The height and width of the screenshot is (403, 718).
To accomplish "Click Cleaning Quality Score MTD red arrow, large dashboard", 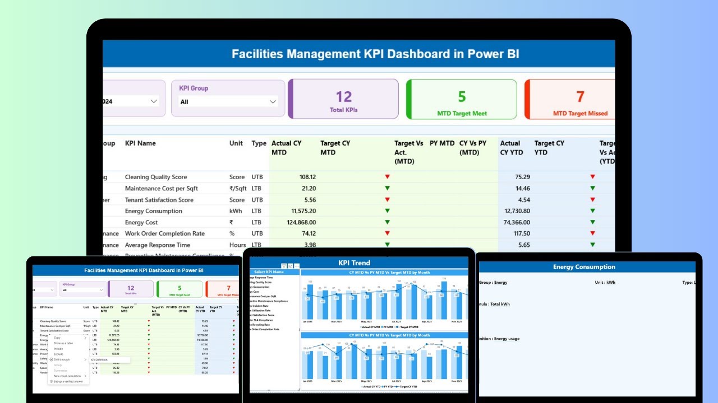I will click(x=387, y=177).
